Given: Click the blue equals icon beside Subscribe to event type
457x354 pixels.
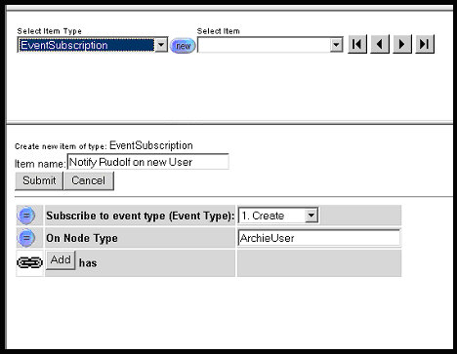Looking at the screenshot, I should coord(26,216).
